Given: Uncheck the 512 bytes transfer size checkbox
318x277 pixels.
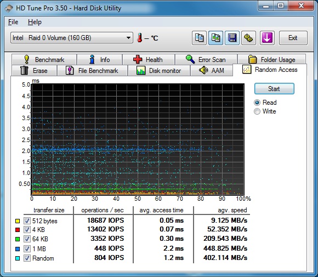Looking at the screenshot, I should [x=27, y=221].
